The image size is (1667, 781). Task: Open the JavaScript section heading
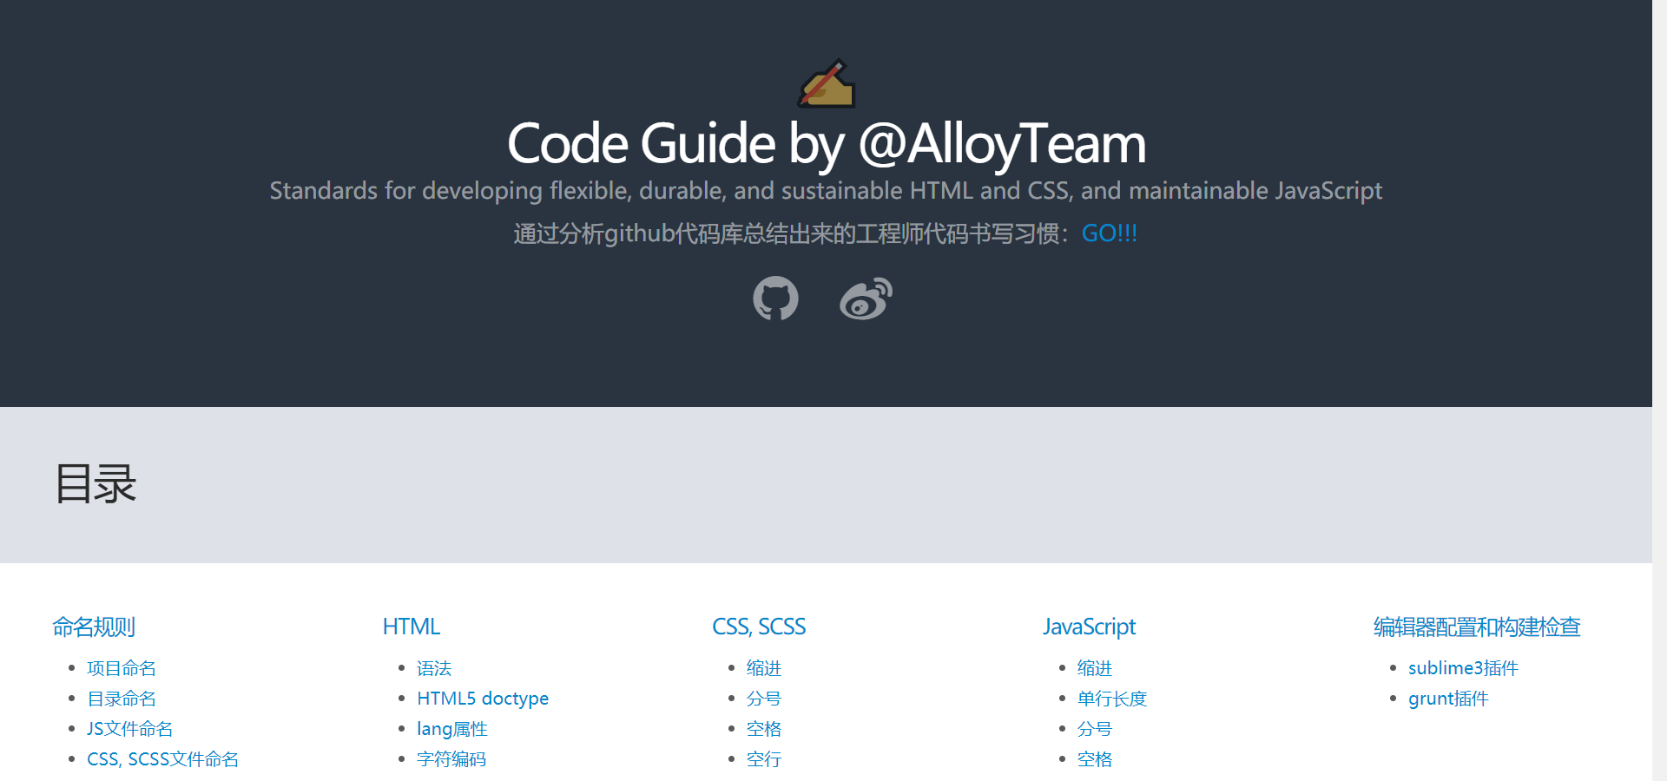pyautogui.click(x=1089, y=627)
